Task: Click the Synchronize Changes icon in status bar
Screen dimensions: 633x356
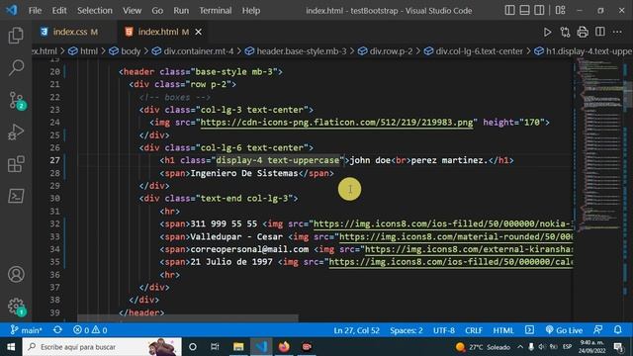Action: [x=57, y=329]
